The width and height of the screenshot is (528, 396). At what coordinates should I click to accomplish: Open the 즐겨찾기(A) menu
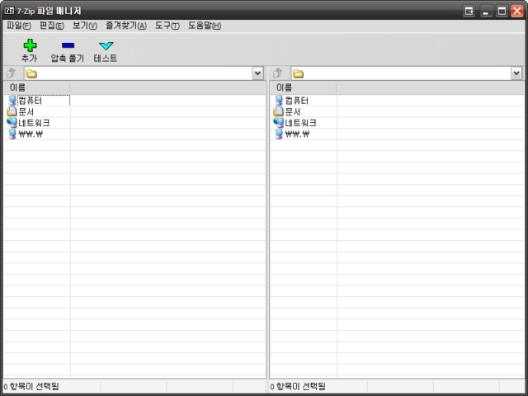pos(126,26)
